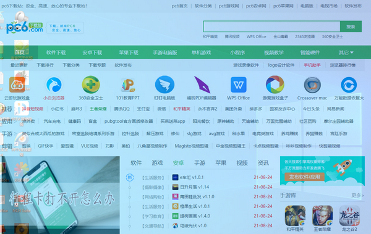Open the 安卓下载 navigation item

92,52
